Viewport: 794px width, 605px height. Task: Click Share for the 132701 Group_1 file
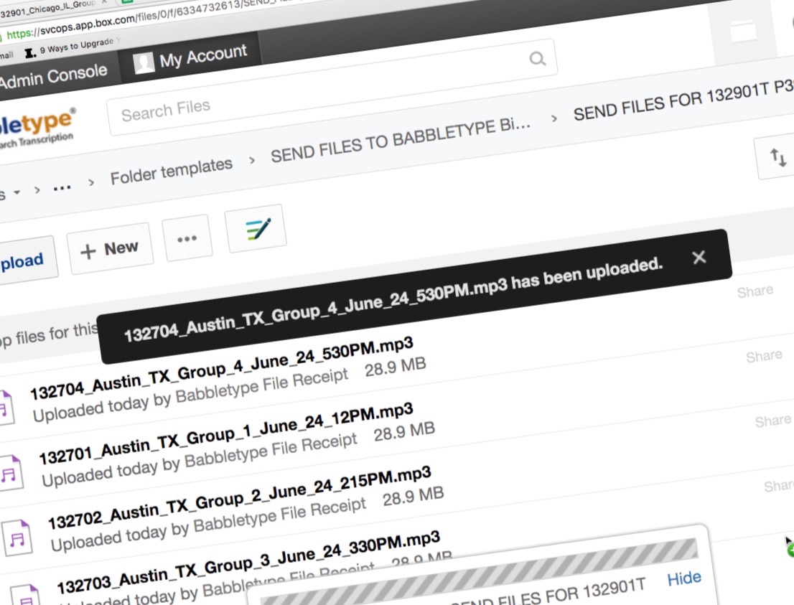pyautogui.click(x=764, y=357)
